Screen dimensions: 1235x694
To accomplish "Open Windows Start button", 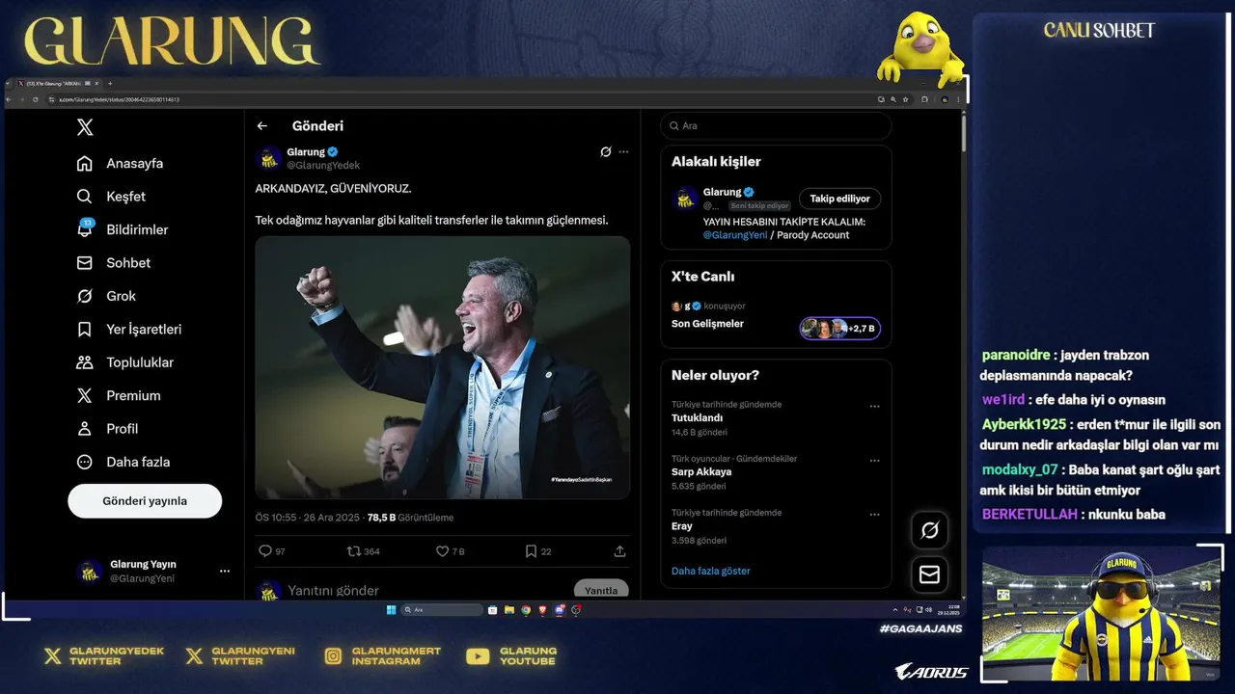I will pos(391,610).
